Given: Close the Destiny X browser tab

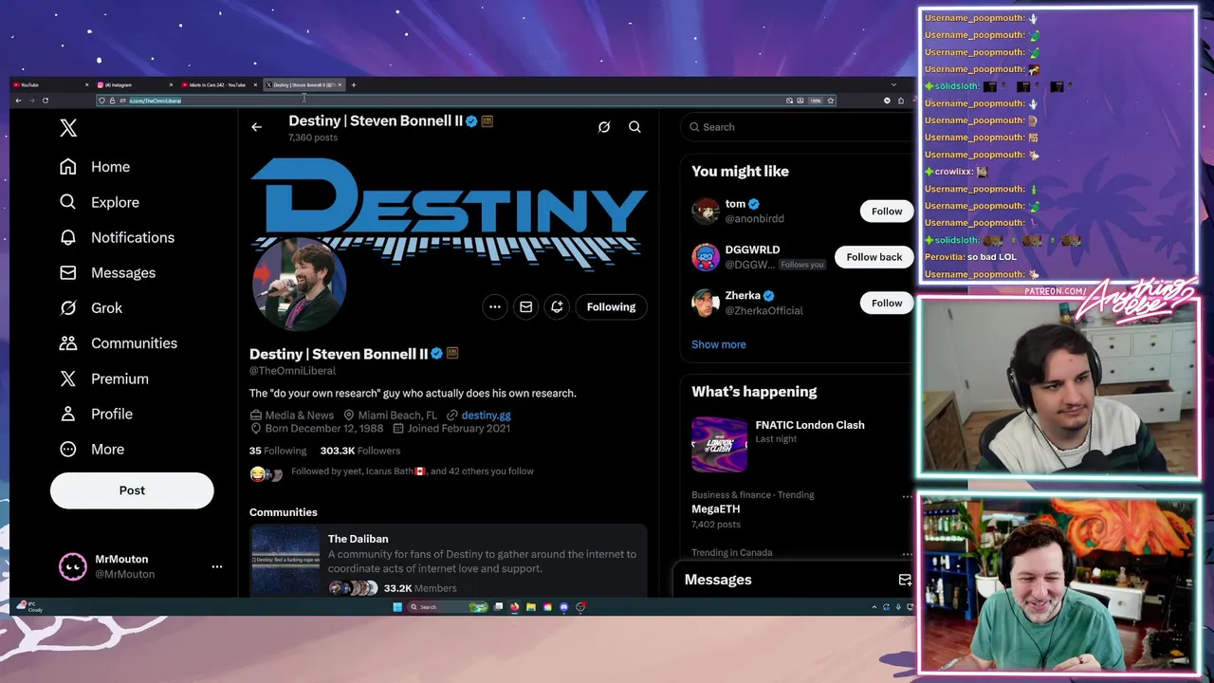Looking at the screenshot, I should point(340,85).
